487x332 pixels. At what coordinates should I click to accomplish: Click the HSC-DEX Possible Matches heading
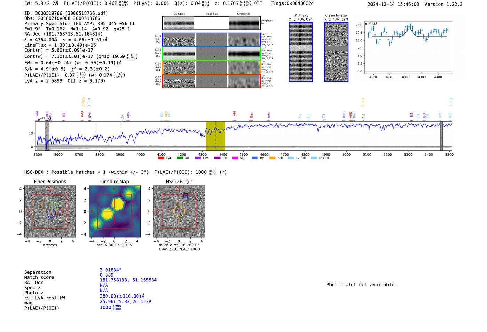point(126,172)
